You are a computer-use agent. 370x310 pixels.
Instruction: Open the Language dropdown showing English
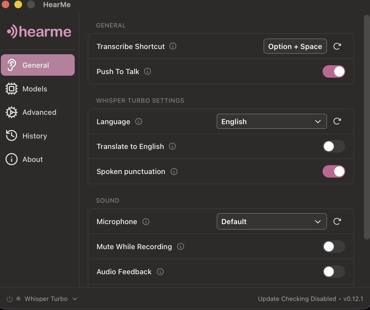pos(272,121)
